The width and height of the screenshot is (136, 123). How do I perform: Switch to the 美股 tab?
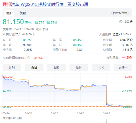[23, 13]
